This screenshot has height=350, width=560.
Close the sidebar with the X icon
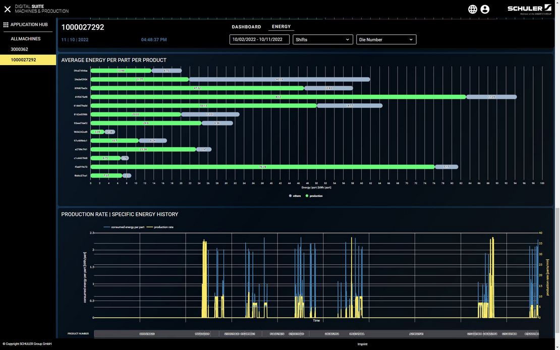point(8,9)
